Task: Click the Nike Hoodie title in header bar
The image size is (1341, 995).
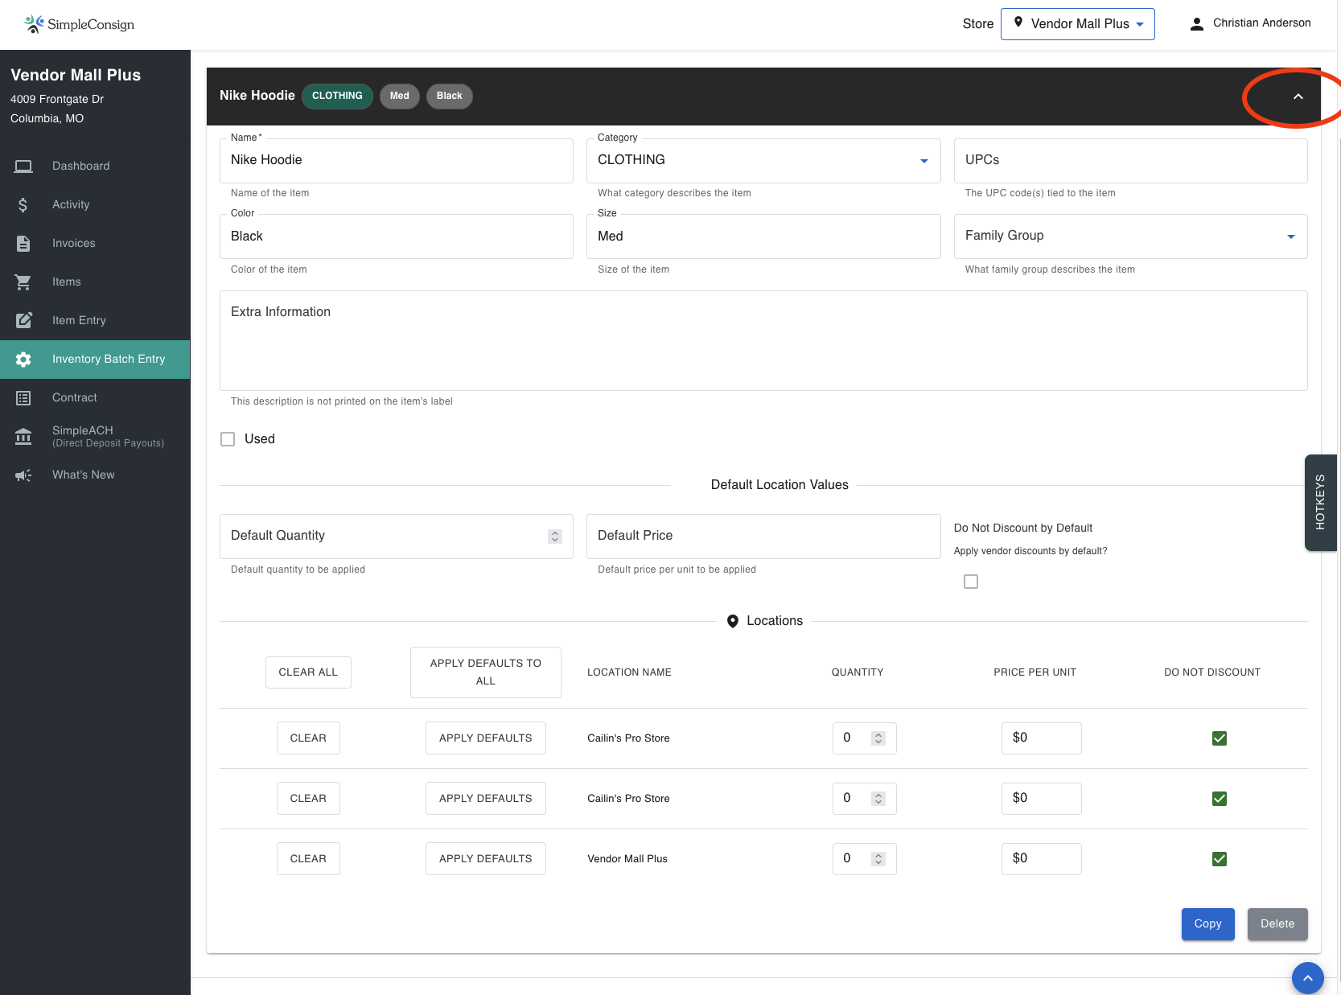Action: pos(257,96)
